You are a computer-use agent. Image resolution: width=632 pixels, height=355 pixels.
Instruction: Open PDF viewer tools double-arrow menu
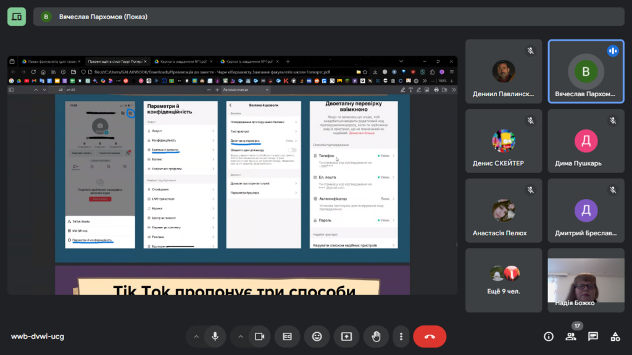(454, 90)
